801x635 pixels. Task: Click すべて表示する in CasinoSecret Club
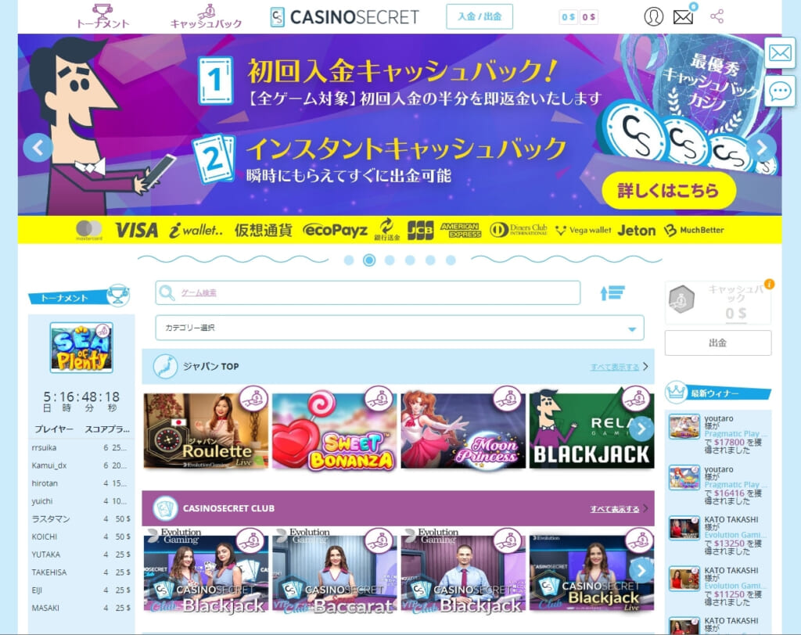pyautogui.click(x=615, y=509)
